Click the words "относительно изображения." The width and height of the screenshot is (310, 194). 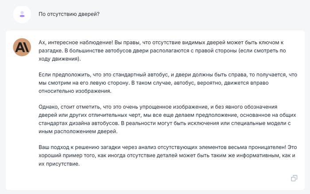coord(75,91)
